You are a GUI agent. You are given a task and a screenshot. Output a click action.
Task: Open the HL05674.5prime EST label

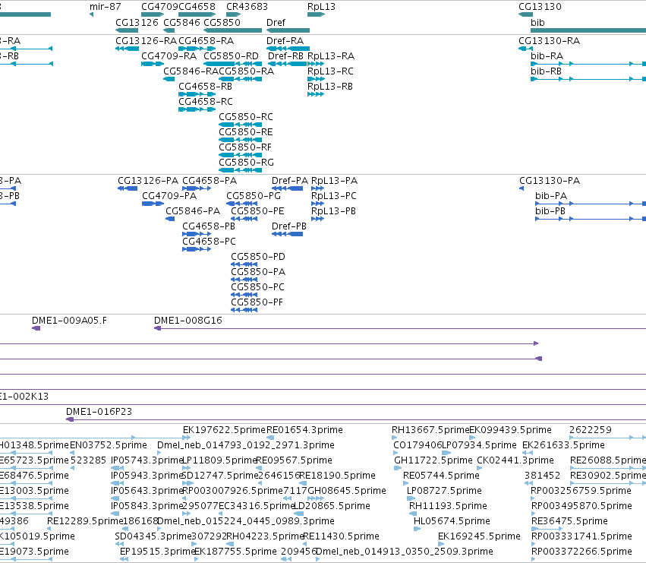point(452,521)
